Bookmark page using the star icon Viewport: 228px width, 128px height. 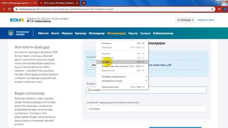(212, 9)
